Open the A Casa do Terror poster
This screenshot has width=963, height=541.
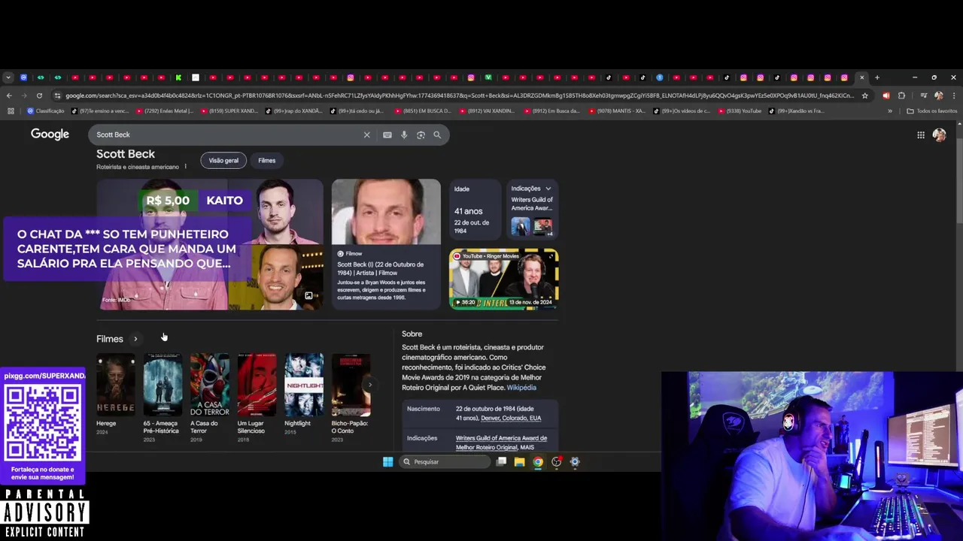tap(210, 385)
